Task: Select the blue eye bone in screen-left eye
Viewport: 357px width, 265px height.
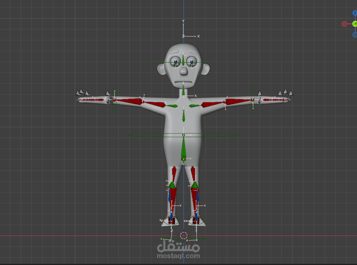Action: [175, 62]
